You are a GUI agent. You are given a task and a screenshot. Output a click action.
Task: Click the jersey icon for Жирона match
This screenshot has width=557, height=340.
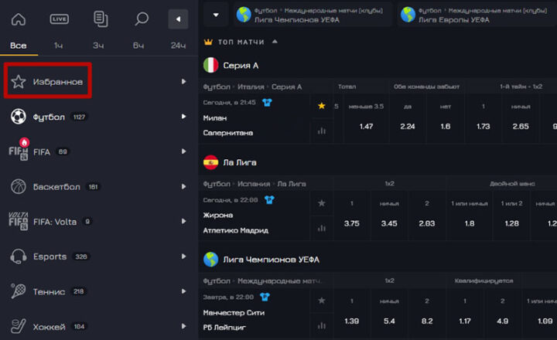pyautogui.click(x=269, y=199)
